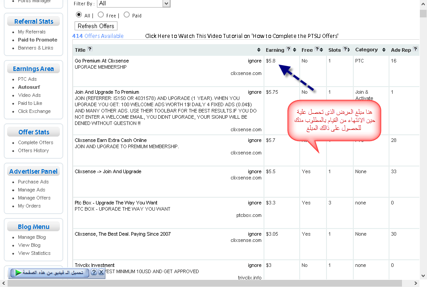
Task: Open the Blog Menu section header
Action: (x=34, y=227)
